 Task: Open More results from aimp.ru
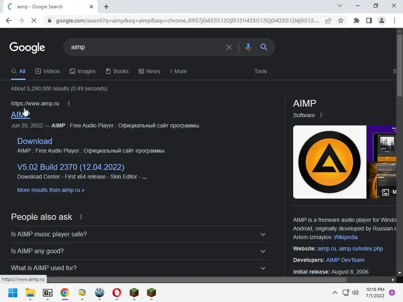tap(51, 190)
